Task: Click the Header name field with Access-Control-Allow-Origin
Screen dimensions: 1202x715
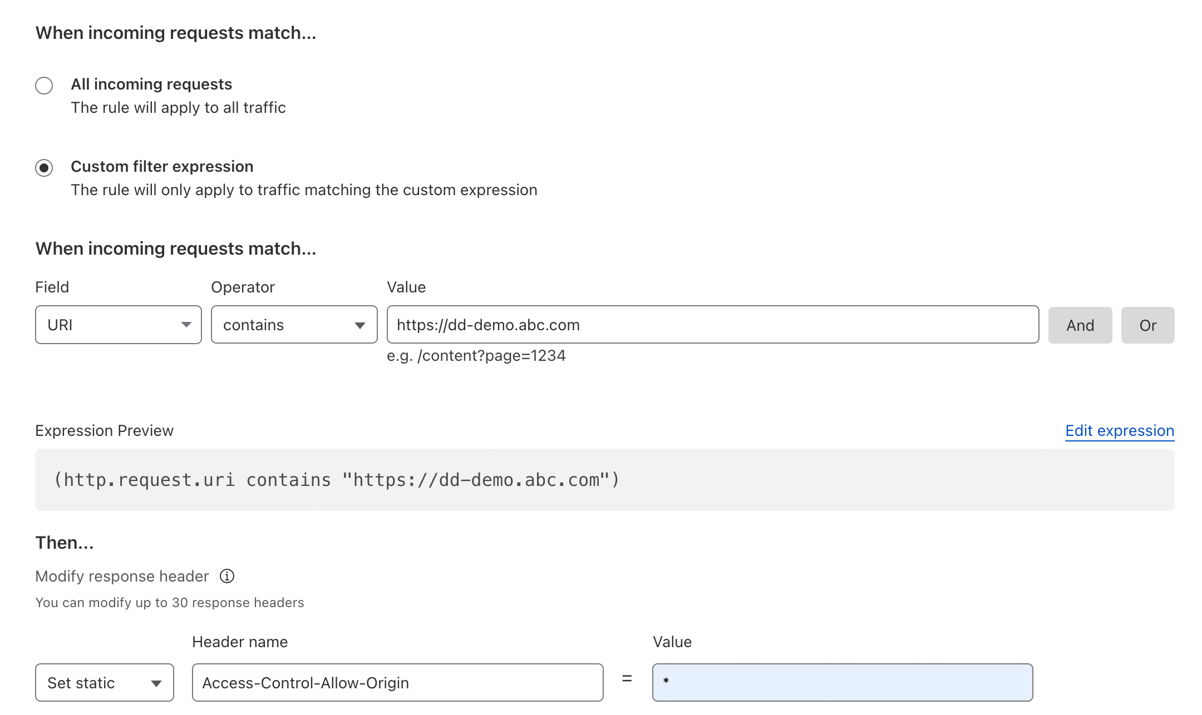Action: [398, 683]
